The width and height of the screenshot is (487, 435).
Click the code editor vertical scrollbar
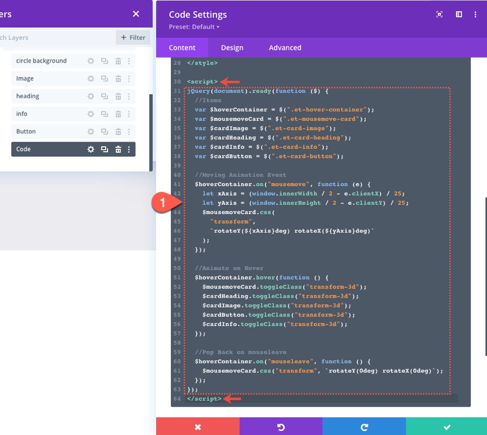pyautogui.click(x=486, y=276)
